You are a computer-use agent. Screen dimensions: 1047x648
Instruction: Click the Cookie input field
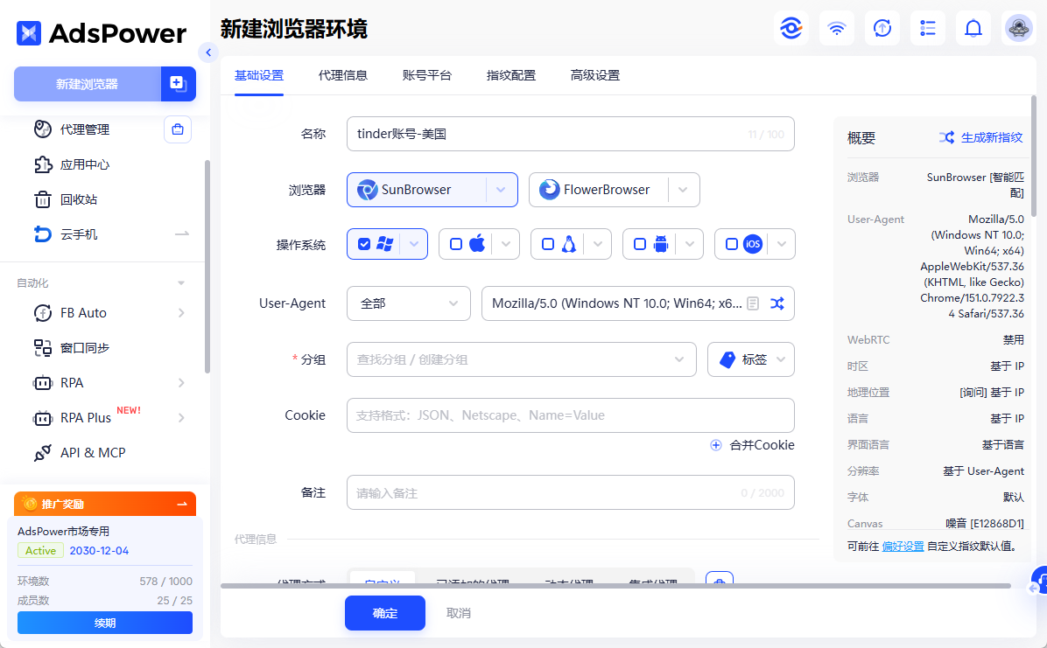[x=570, y=415]
